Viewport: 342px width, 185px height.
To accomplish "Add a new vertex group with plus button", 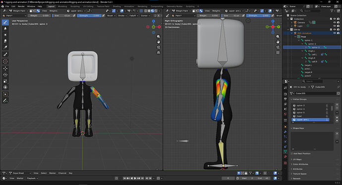I will pyautogui.click(x=337, y=105).
